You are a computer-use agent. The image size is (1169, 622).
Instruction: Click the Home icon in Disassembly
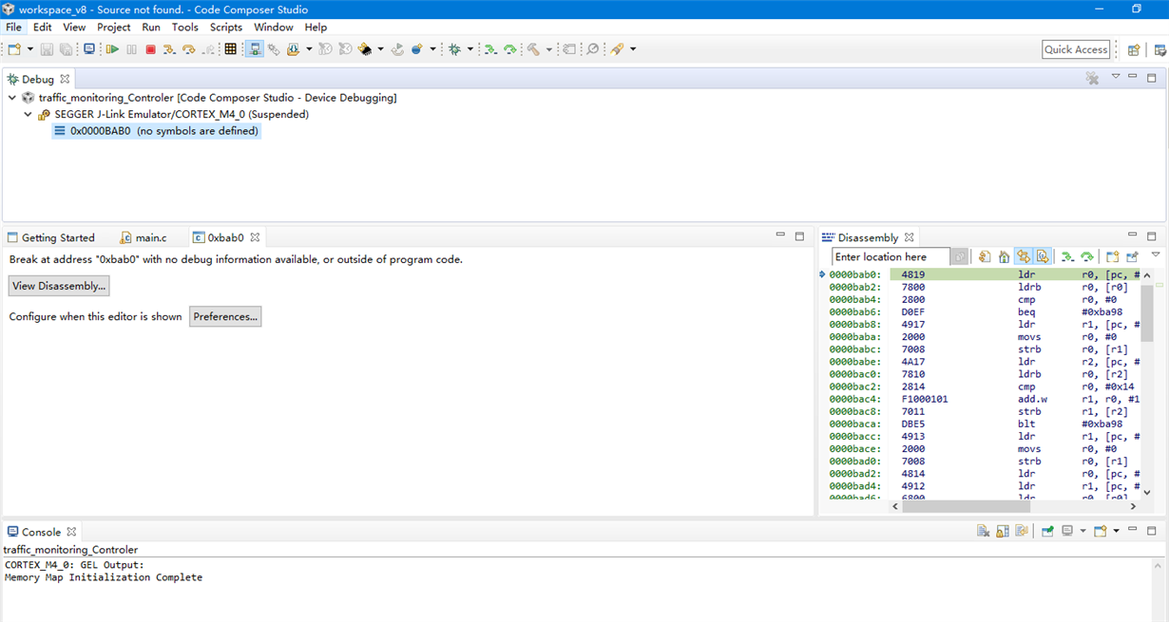click(x=1004, y=256)
